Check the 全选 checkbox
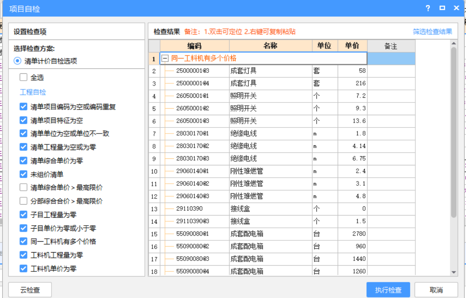This screenshot has width=466, height=298. point(24,77)
